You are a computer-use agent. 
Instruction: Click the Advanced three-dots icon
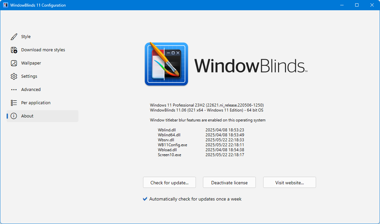[14, 90]
